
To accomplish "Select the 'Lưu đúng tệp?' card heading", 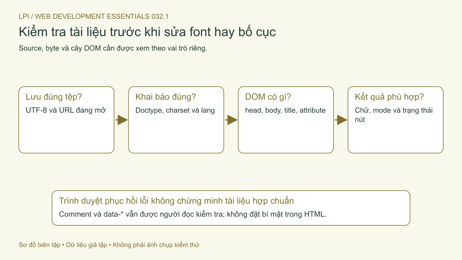I will [x=54, y=97].
